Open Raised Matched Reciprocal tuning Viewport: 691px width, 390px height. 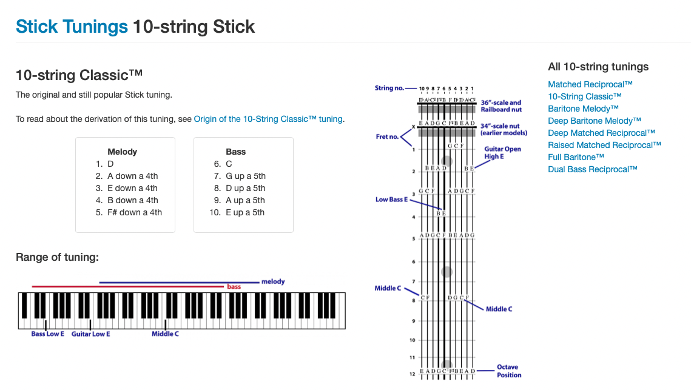pyautogui.click(x=604, y=145)
